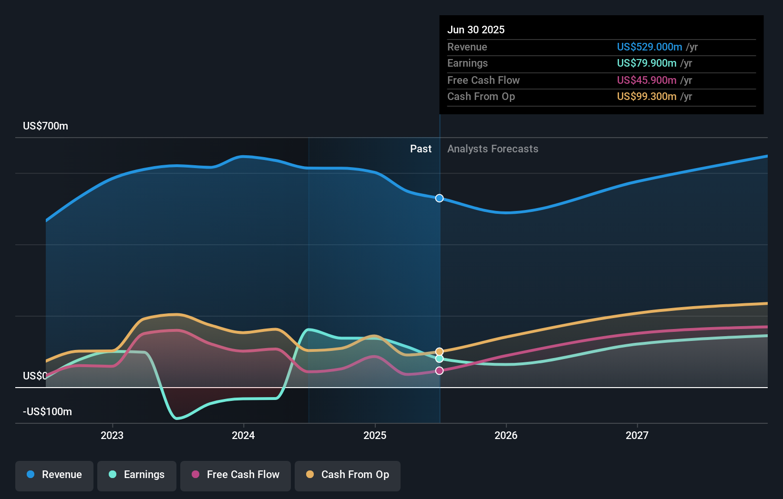Click the US$99.300m Cash From Op value
Viewport: 783px width, 499px height.
[x=647, y=96]
